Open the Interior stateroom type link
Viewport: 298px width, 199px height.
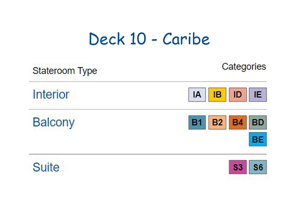tap(51, 94)
